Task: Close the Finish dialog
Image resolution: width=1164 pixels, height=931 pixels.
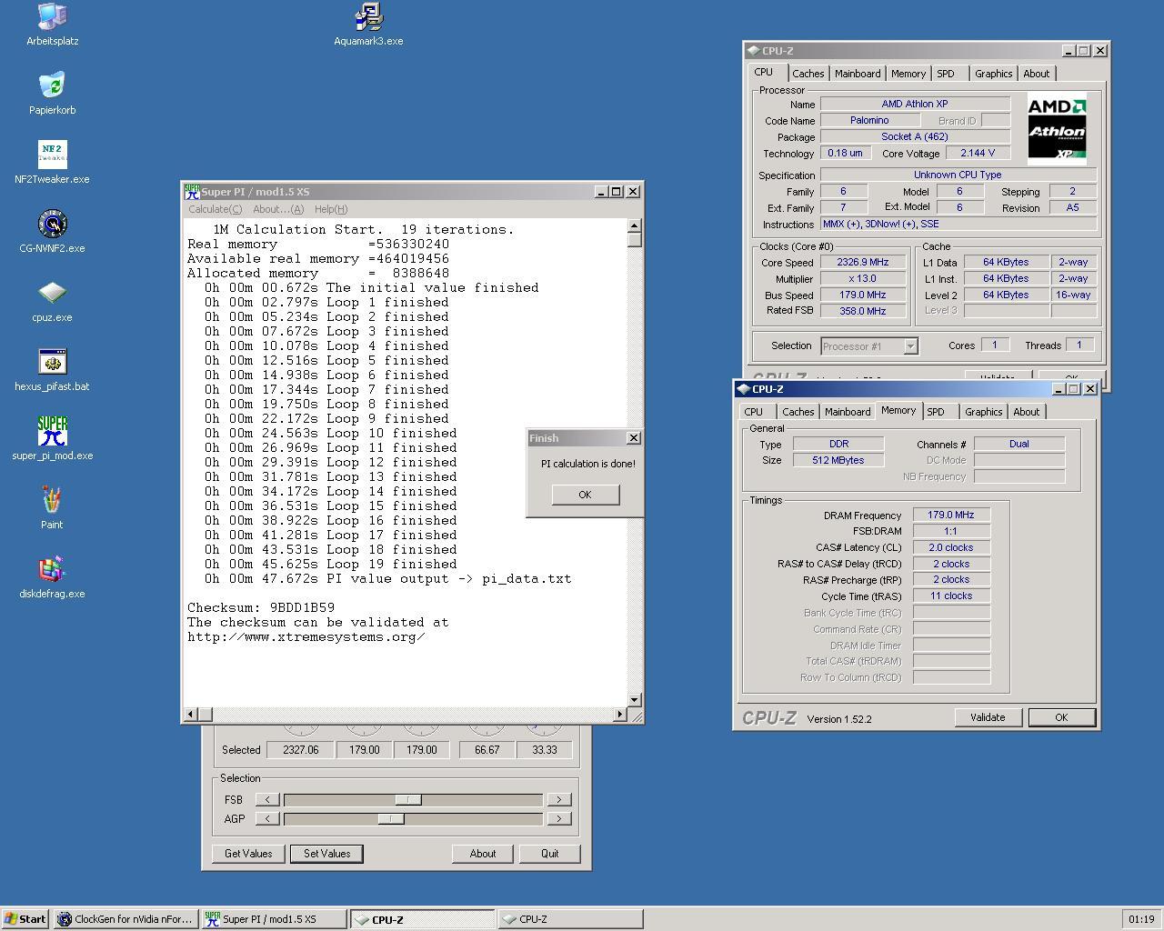Action: 634,438
